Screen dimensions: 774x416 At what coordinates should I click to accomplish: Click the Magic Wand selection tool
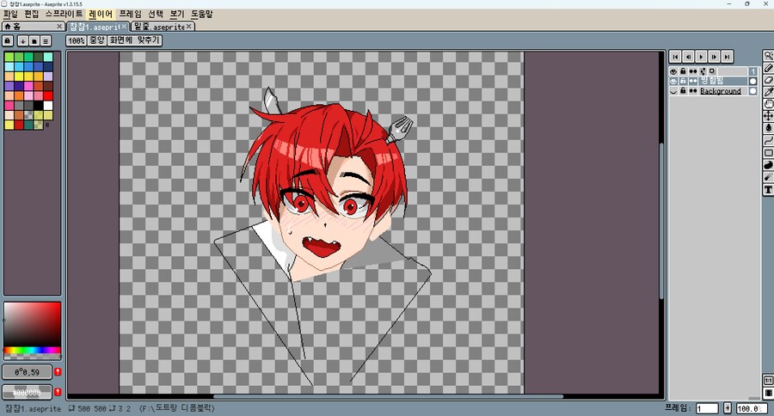click(x=768, y=56)
